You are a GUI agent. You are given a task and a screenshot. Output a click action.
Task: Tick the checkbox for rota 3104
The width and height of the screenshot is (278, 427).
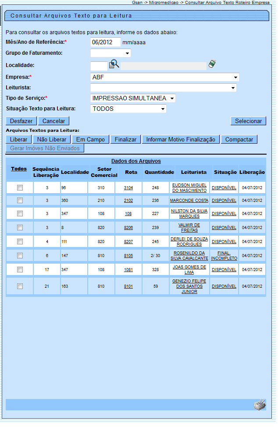tap(20, 187)
